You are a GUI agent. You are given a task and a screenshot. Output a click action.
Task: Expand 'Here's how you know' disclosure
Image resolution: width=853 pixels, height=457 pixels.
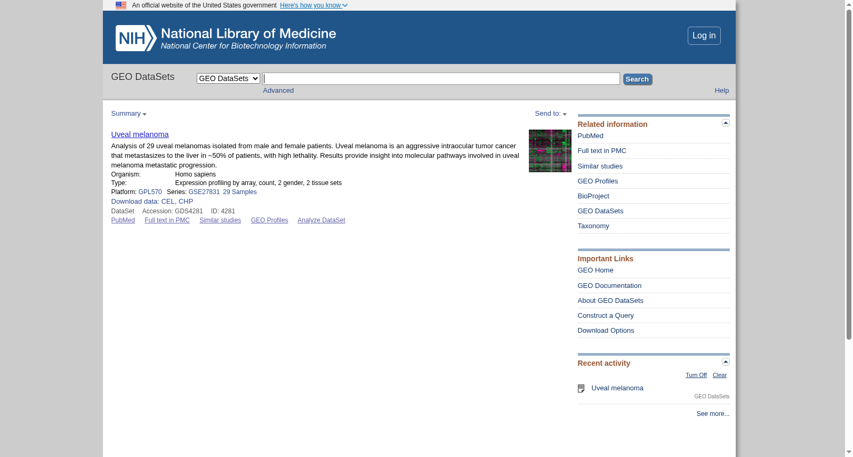point(313,5)
